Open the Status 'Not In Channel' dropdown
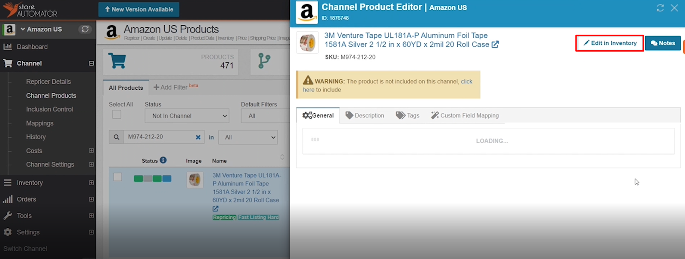685x259 pixels. point(187,116)
